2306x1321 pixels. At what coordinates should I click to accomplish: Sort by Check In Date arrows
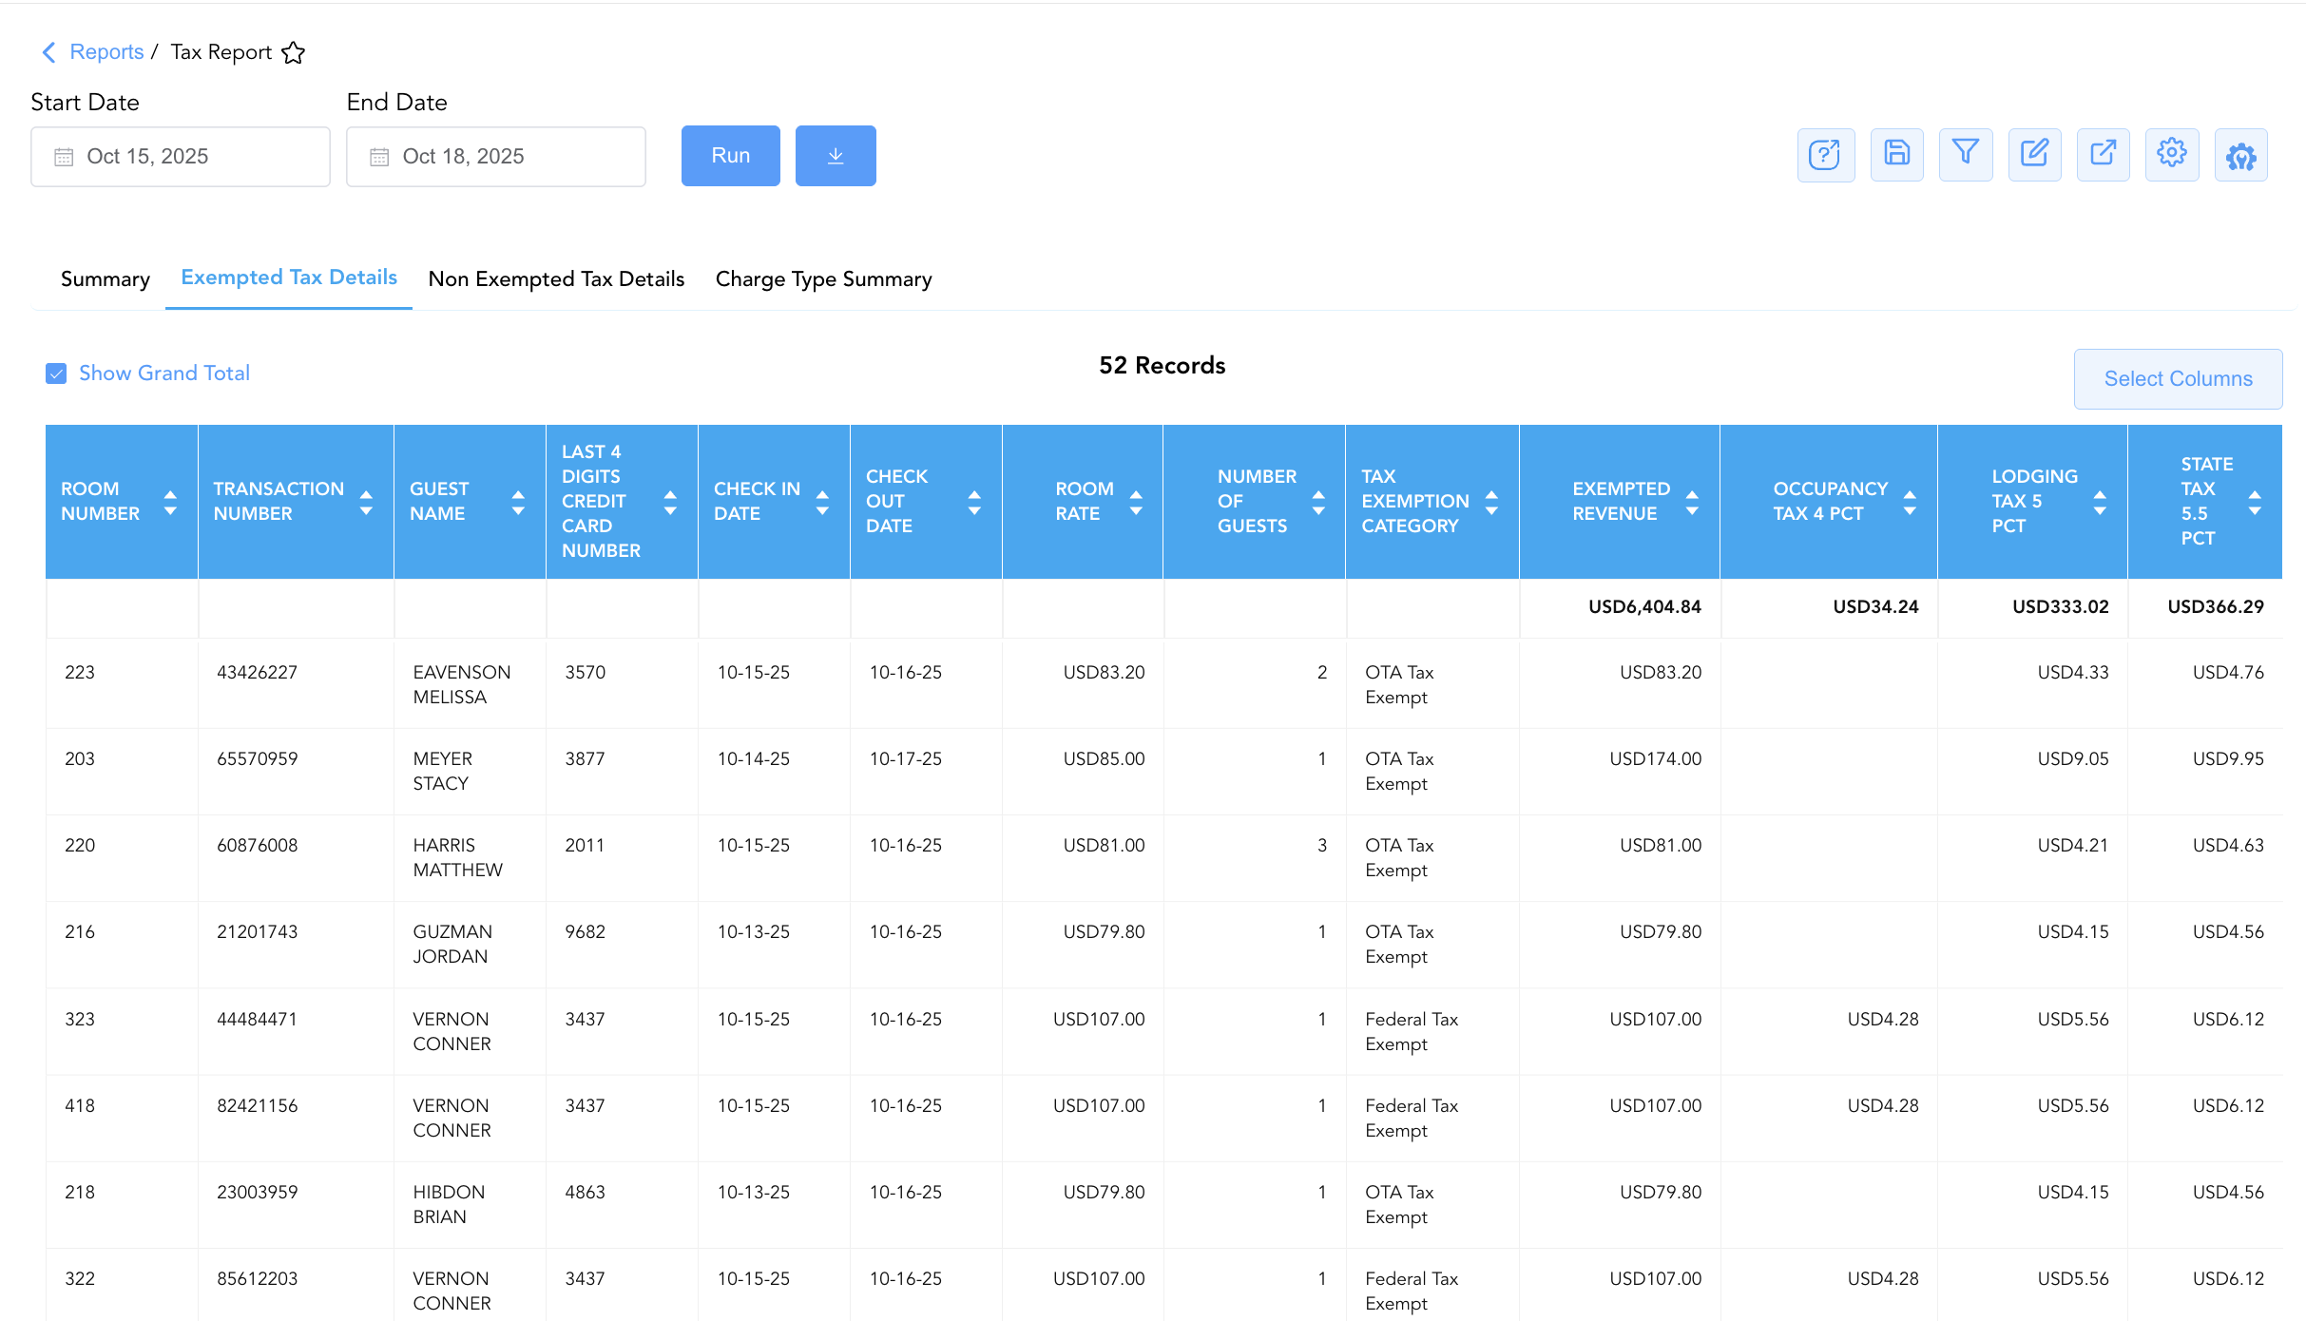tap(822, 502)
